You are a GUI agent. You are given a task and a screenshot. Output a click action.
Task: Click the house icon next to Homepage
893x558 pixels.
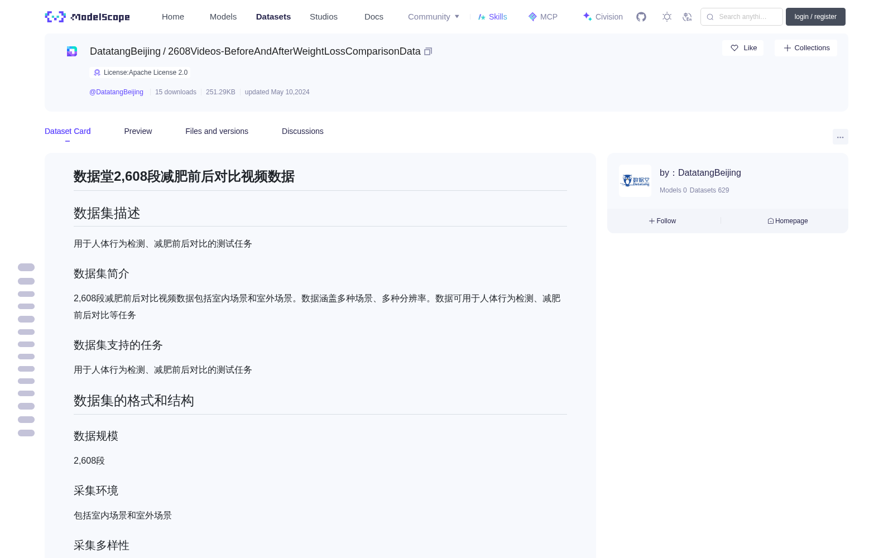point(771,221)
